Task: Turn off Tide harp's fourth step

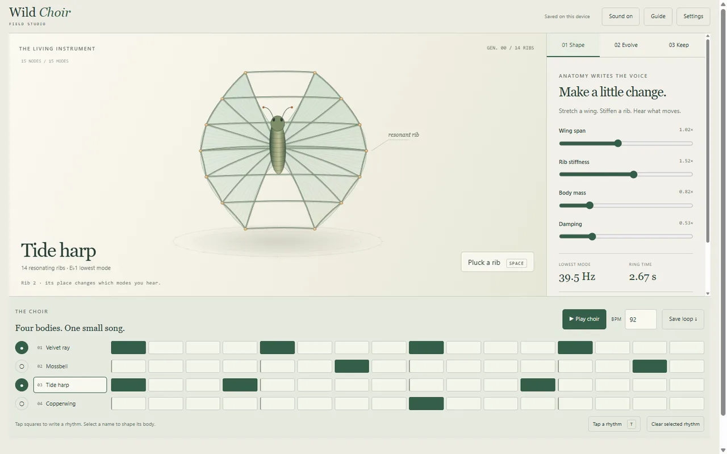Action: [x=240, y=385]
